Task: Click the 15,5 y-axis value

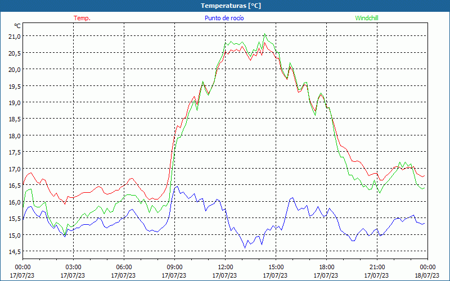Action: 15,218
